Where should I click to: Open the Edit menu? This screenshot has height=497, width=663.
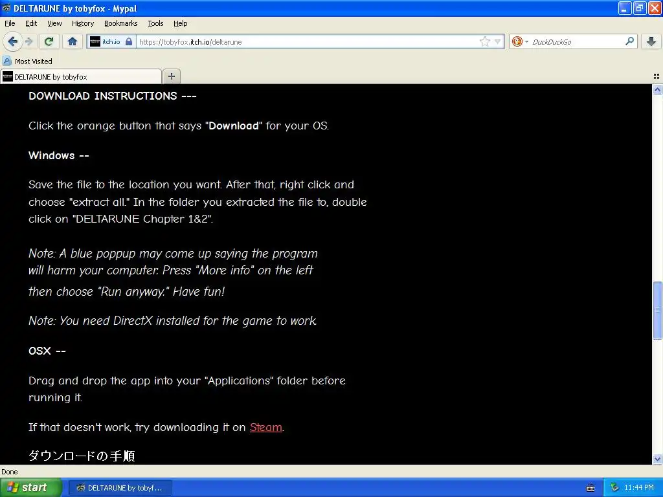31,23
